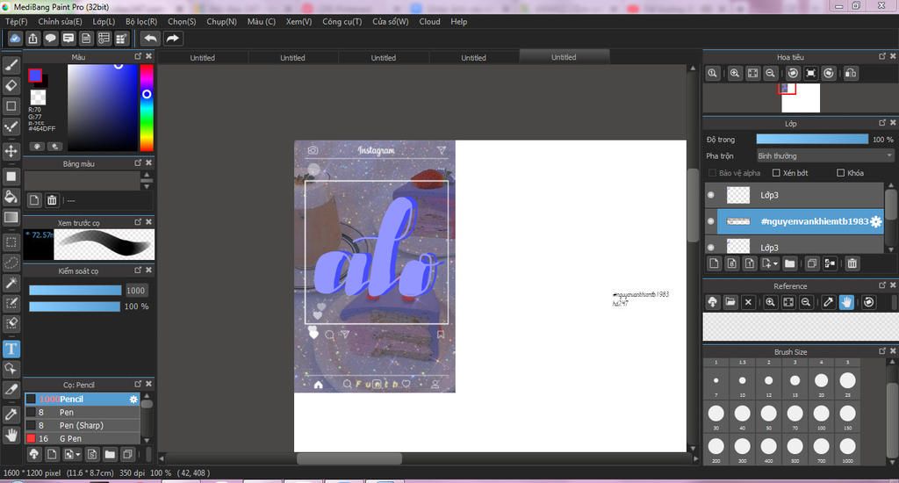The width and height of the screenshot is (899, 483).
Task: Click the share/export icon in the top toolbar
Action: (x=32, y=39)
